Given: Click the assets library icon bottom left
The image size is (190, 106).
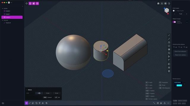Looking at the screenshot, I should [x=3, y=103].
